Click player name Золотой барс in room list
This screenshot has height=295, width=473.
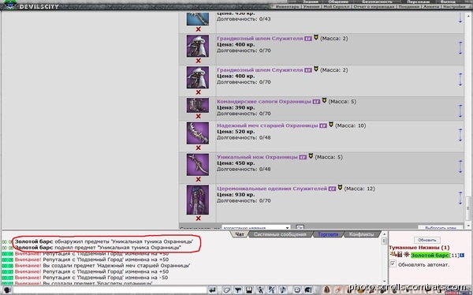430,256
